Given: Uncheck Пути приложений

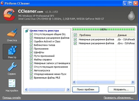Looking at the screenshot, I should pyautogui.click(x=31, y=56).
